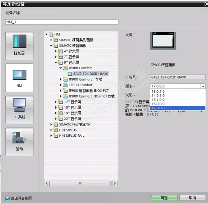Image resolution: width=208 pixels, height=203 pixels.
Task: Click the TP900 精智面板 INOX PCT folder icon
Action: pos(65,91)
